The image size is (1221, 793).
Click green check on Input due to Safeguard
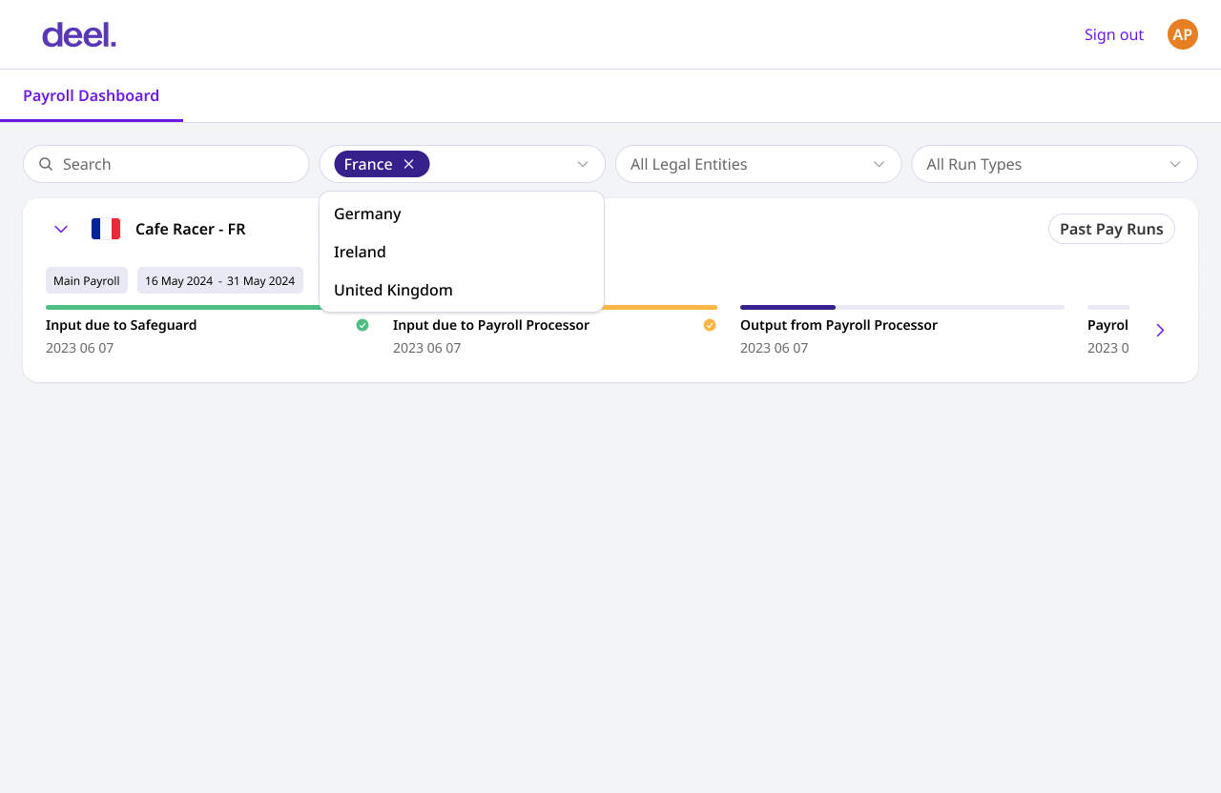tap(362, 325)
